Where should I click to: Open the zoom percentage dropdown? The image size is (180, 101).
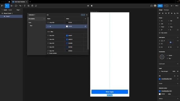pos(177,6)
